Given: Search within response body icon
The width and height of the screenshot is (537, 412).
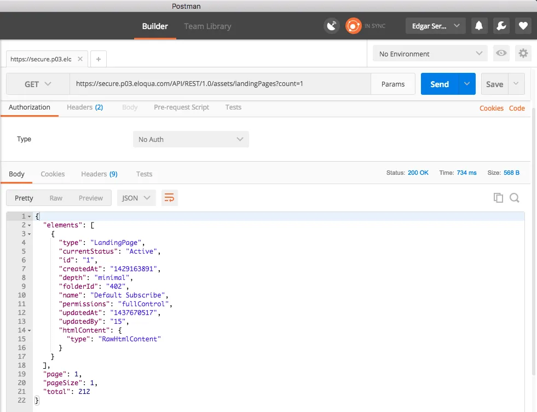Looking at the screenshot, I should [x=515, y=198].
